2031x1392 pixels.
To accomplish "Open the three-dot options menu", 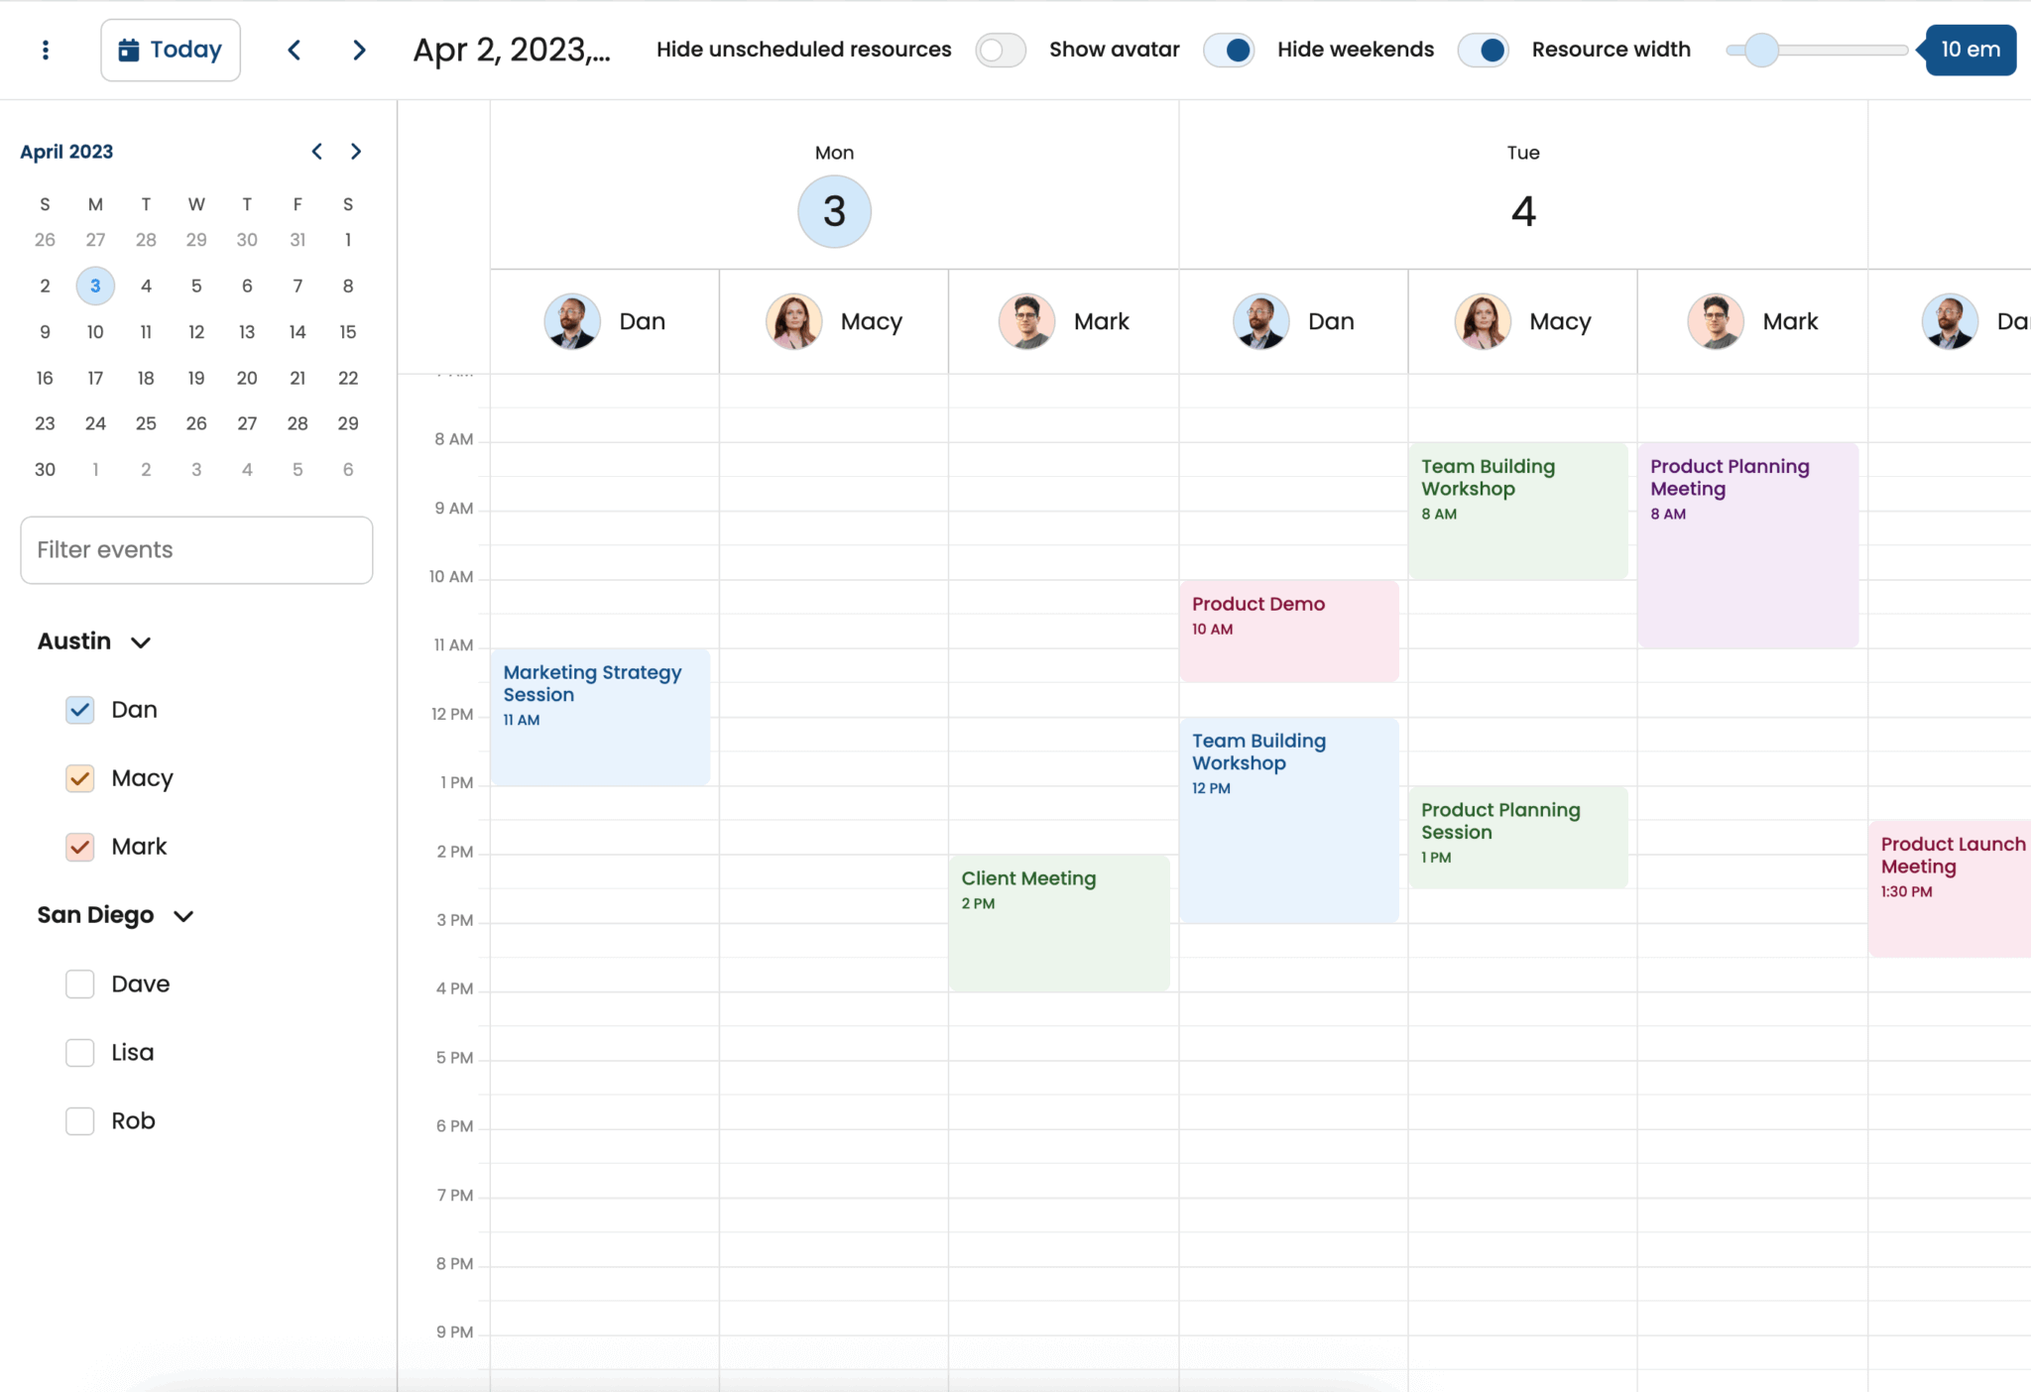I will click(46, 50).
